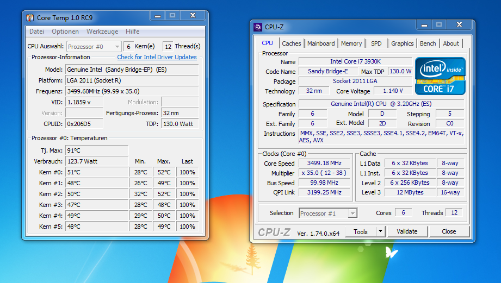
Task: Click the Bus Speed value 99.98 MHz
Action: click(324, 183)
